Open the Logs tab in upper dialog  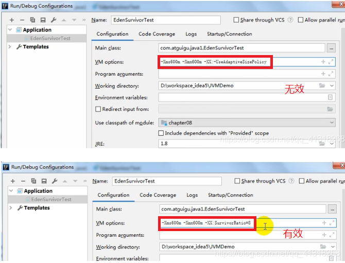[x=191, y=34]
